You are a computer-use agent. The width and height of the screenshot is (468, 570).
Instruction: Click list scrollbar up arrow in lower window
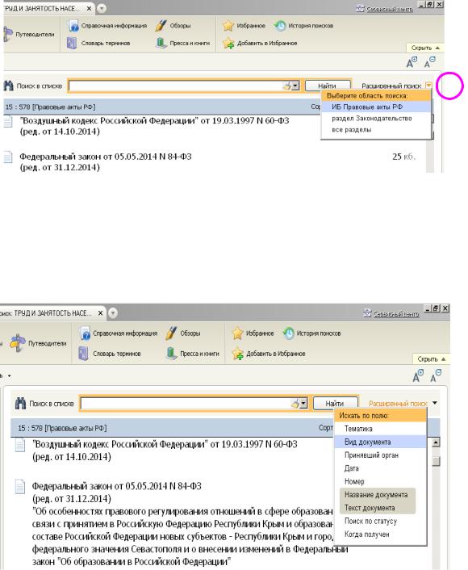click(436, 442)
